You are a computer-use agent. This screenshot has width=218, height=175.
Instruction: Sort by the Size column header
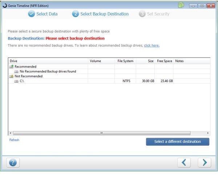[145, 61]
